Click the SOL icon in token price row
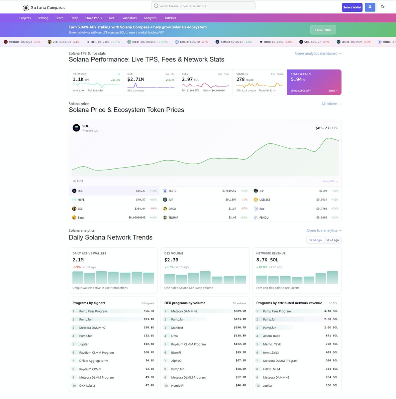The image size is (396, 399). [x=74, y=191]
